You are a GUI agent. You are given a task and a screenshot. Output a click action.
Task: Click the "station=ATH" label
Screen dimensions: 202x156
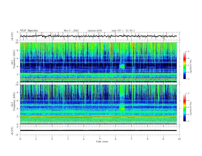click(95, 31)
